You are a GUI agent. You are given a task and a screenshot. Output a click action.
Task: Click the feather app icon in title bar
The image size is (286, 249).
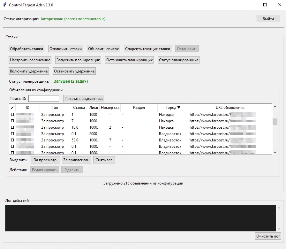point(4,5)
